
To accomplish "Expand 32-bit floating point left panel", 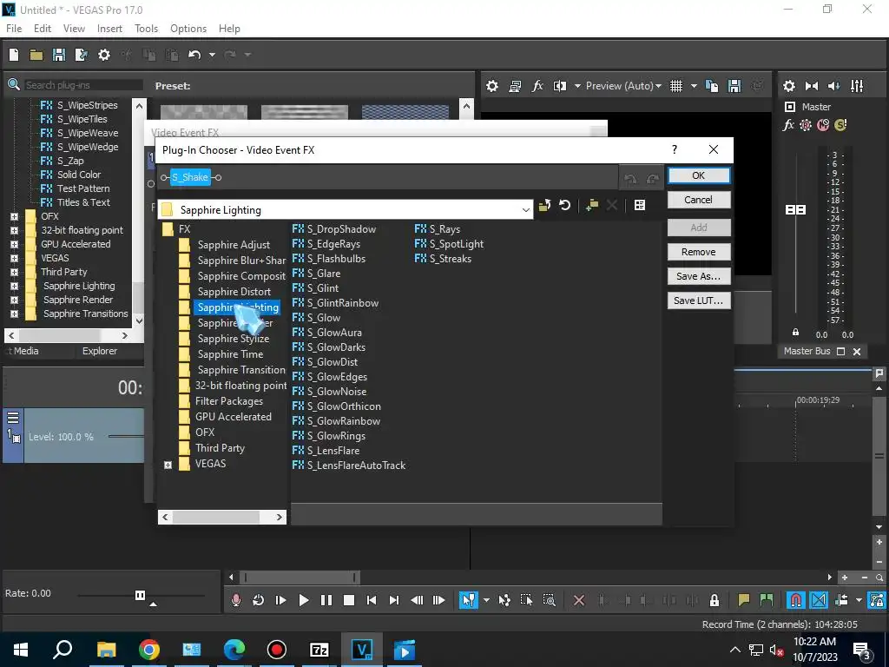I will coord(14,230).
